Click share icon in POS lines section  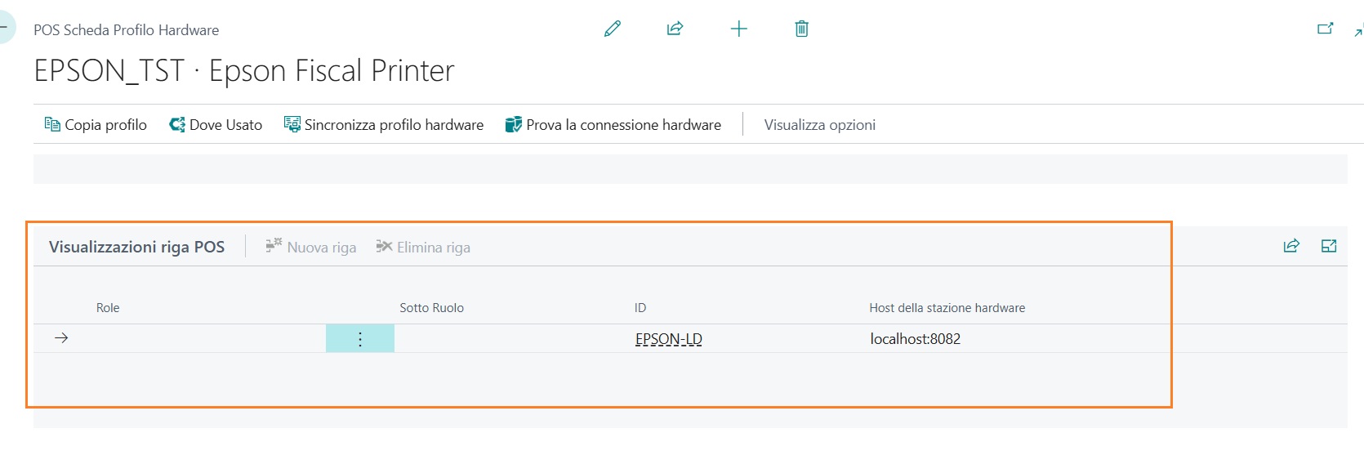click(1291, 246)
